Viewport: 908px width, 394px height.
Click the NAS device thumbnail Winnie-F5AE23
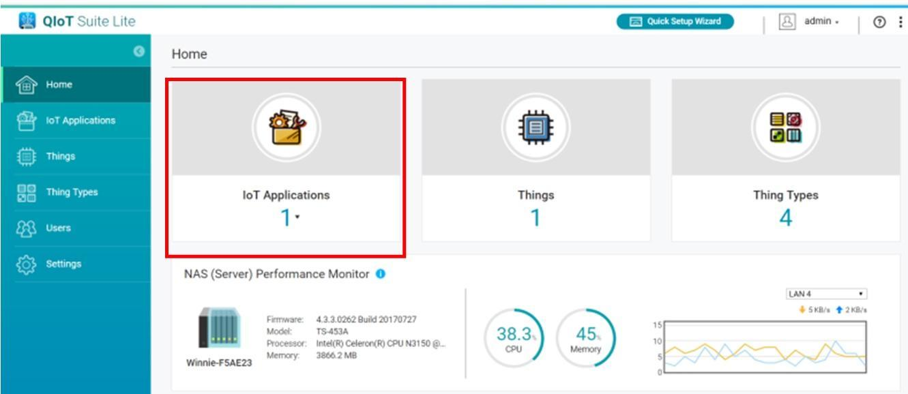click(218, 329)
